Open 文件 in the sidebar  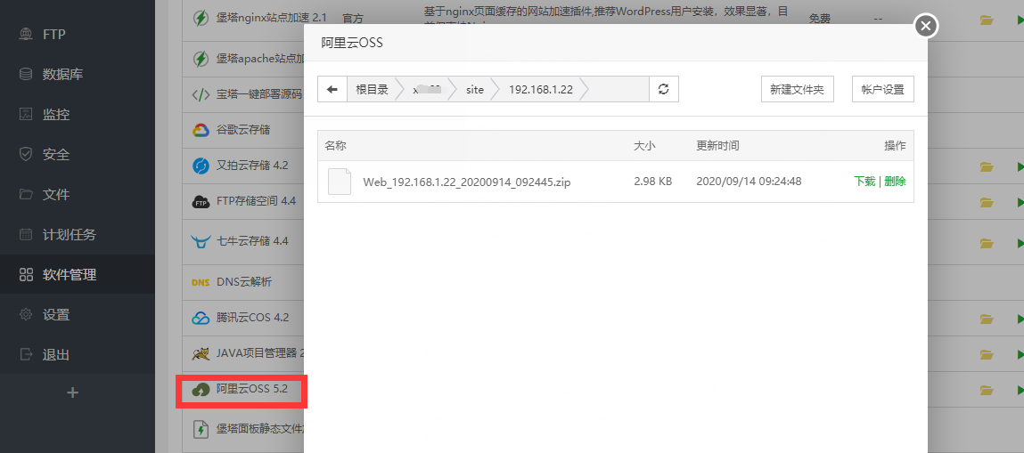77,194
